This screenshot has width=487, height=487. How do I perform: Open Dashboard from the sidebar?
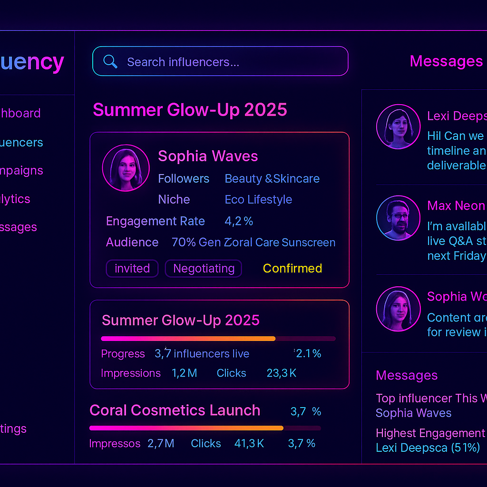(20, 113)
